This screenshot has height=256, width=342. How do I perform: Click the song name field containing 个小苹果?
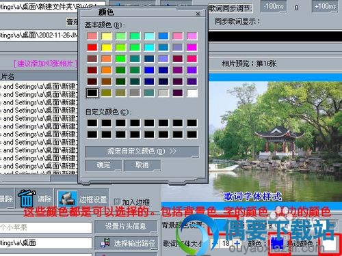[46, 227]
